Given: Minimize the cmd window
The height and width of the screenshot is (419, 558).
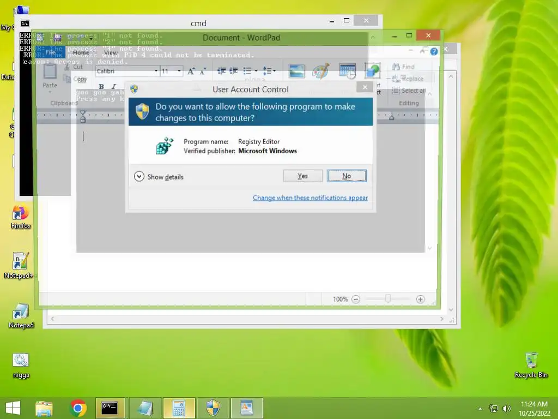Looking at the screenshot, I should coord(332,21).
